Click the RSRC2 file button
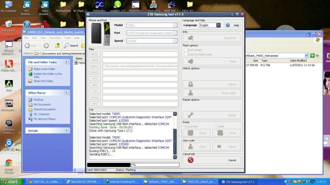This screenshot has height=185, width=330. (x=95, y=72)
